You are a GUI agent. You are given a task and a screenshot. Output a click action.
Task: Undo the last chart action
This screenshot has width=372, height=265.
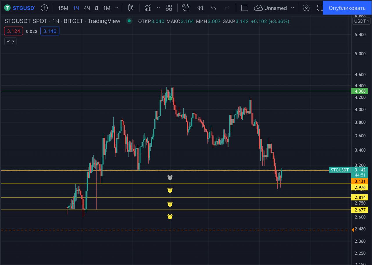tap(214, 8)
